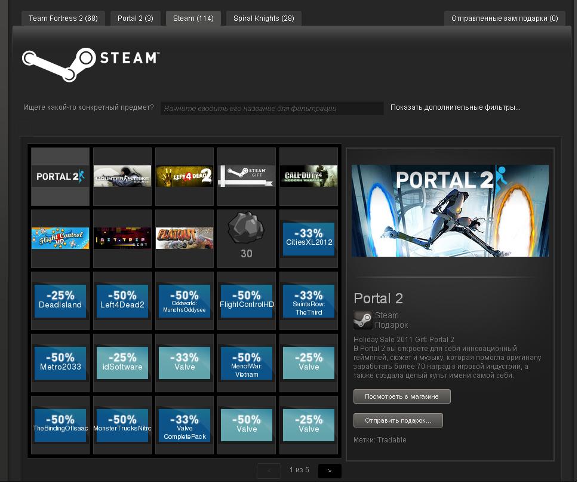Open the Отправленные вам подарки (0) tab
The image size is (578, 483).
click(x=505, y=19)
